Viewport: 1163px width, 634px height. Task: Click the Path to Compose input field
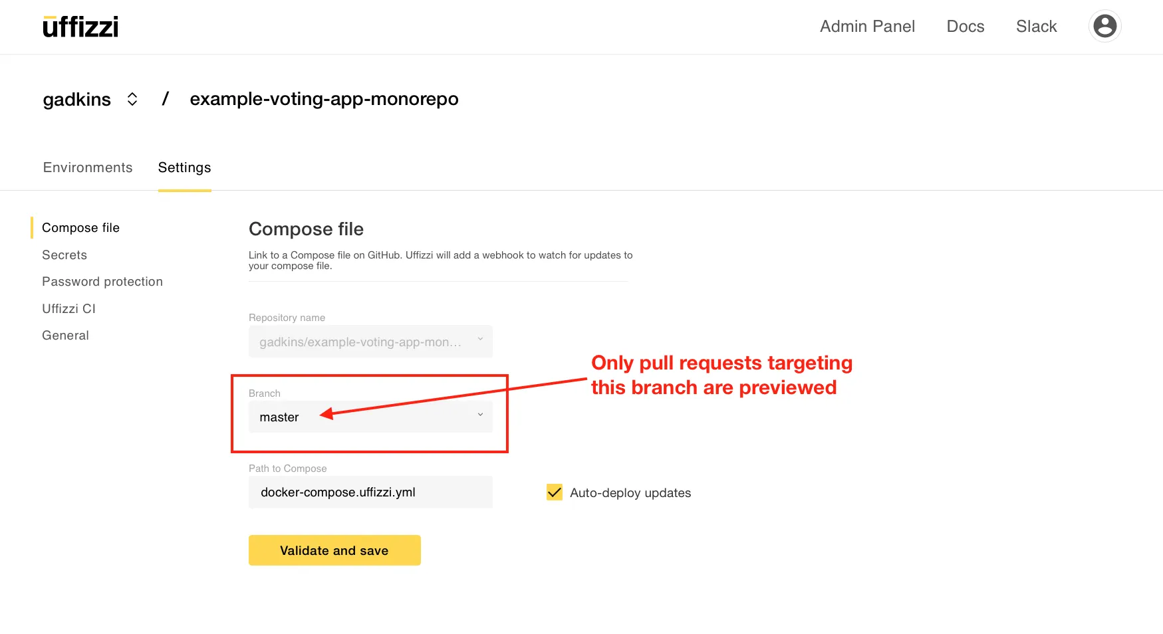point(370,492)
